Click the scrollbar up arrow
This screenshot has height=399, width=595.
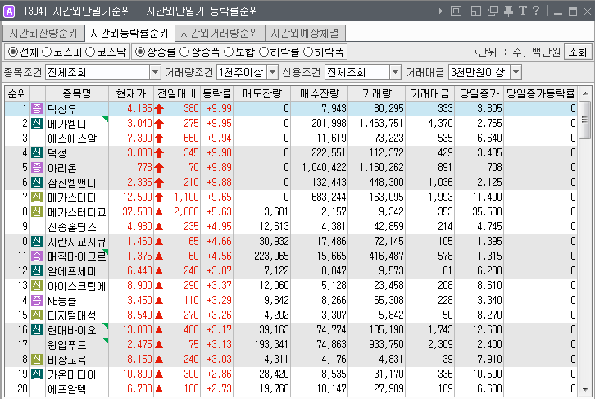click(585, 93)
